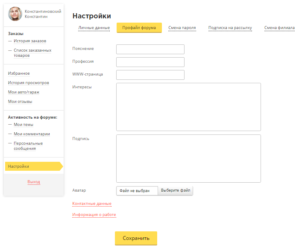The image size is (299, 248).
Task: Click the user avatar photo
Action: [x=15, y=14]
